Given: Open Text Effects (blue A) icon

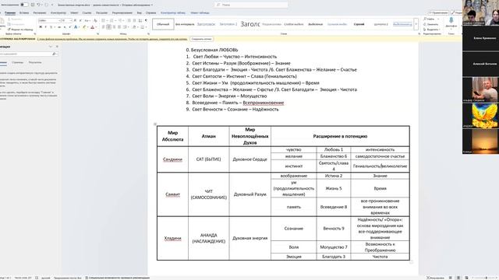Looking at the screenshot, I should pyautogui.click(x=76, y=27).
